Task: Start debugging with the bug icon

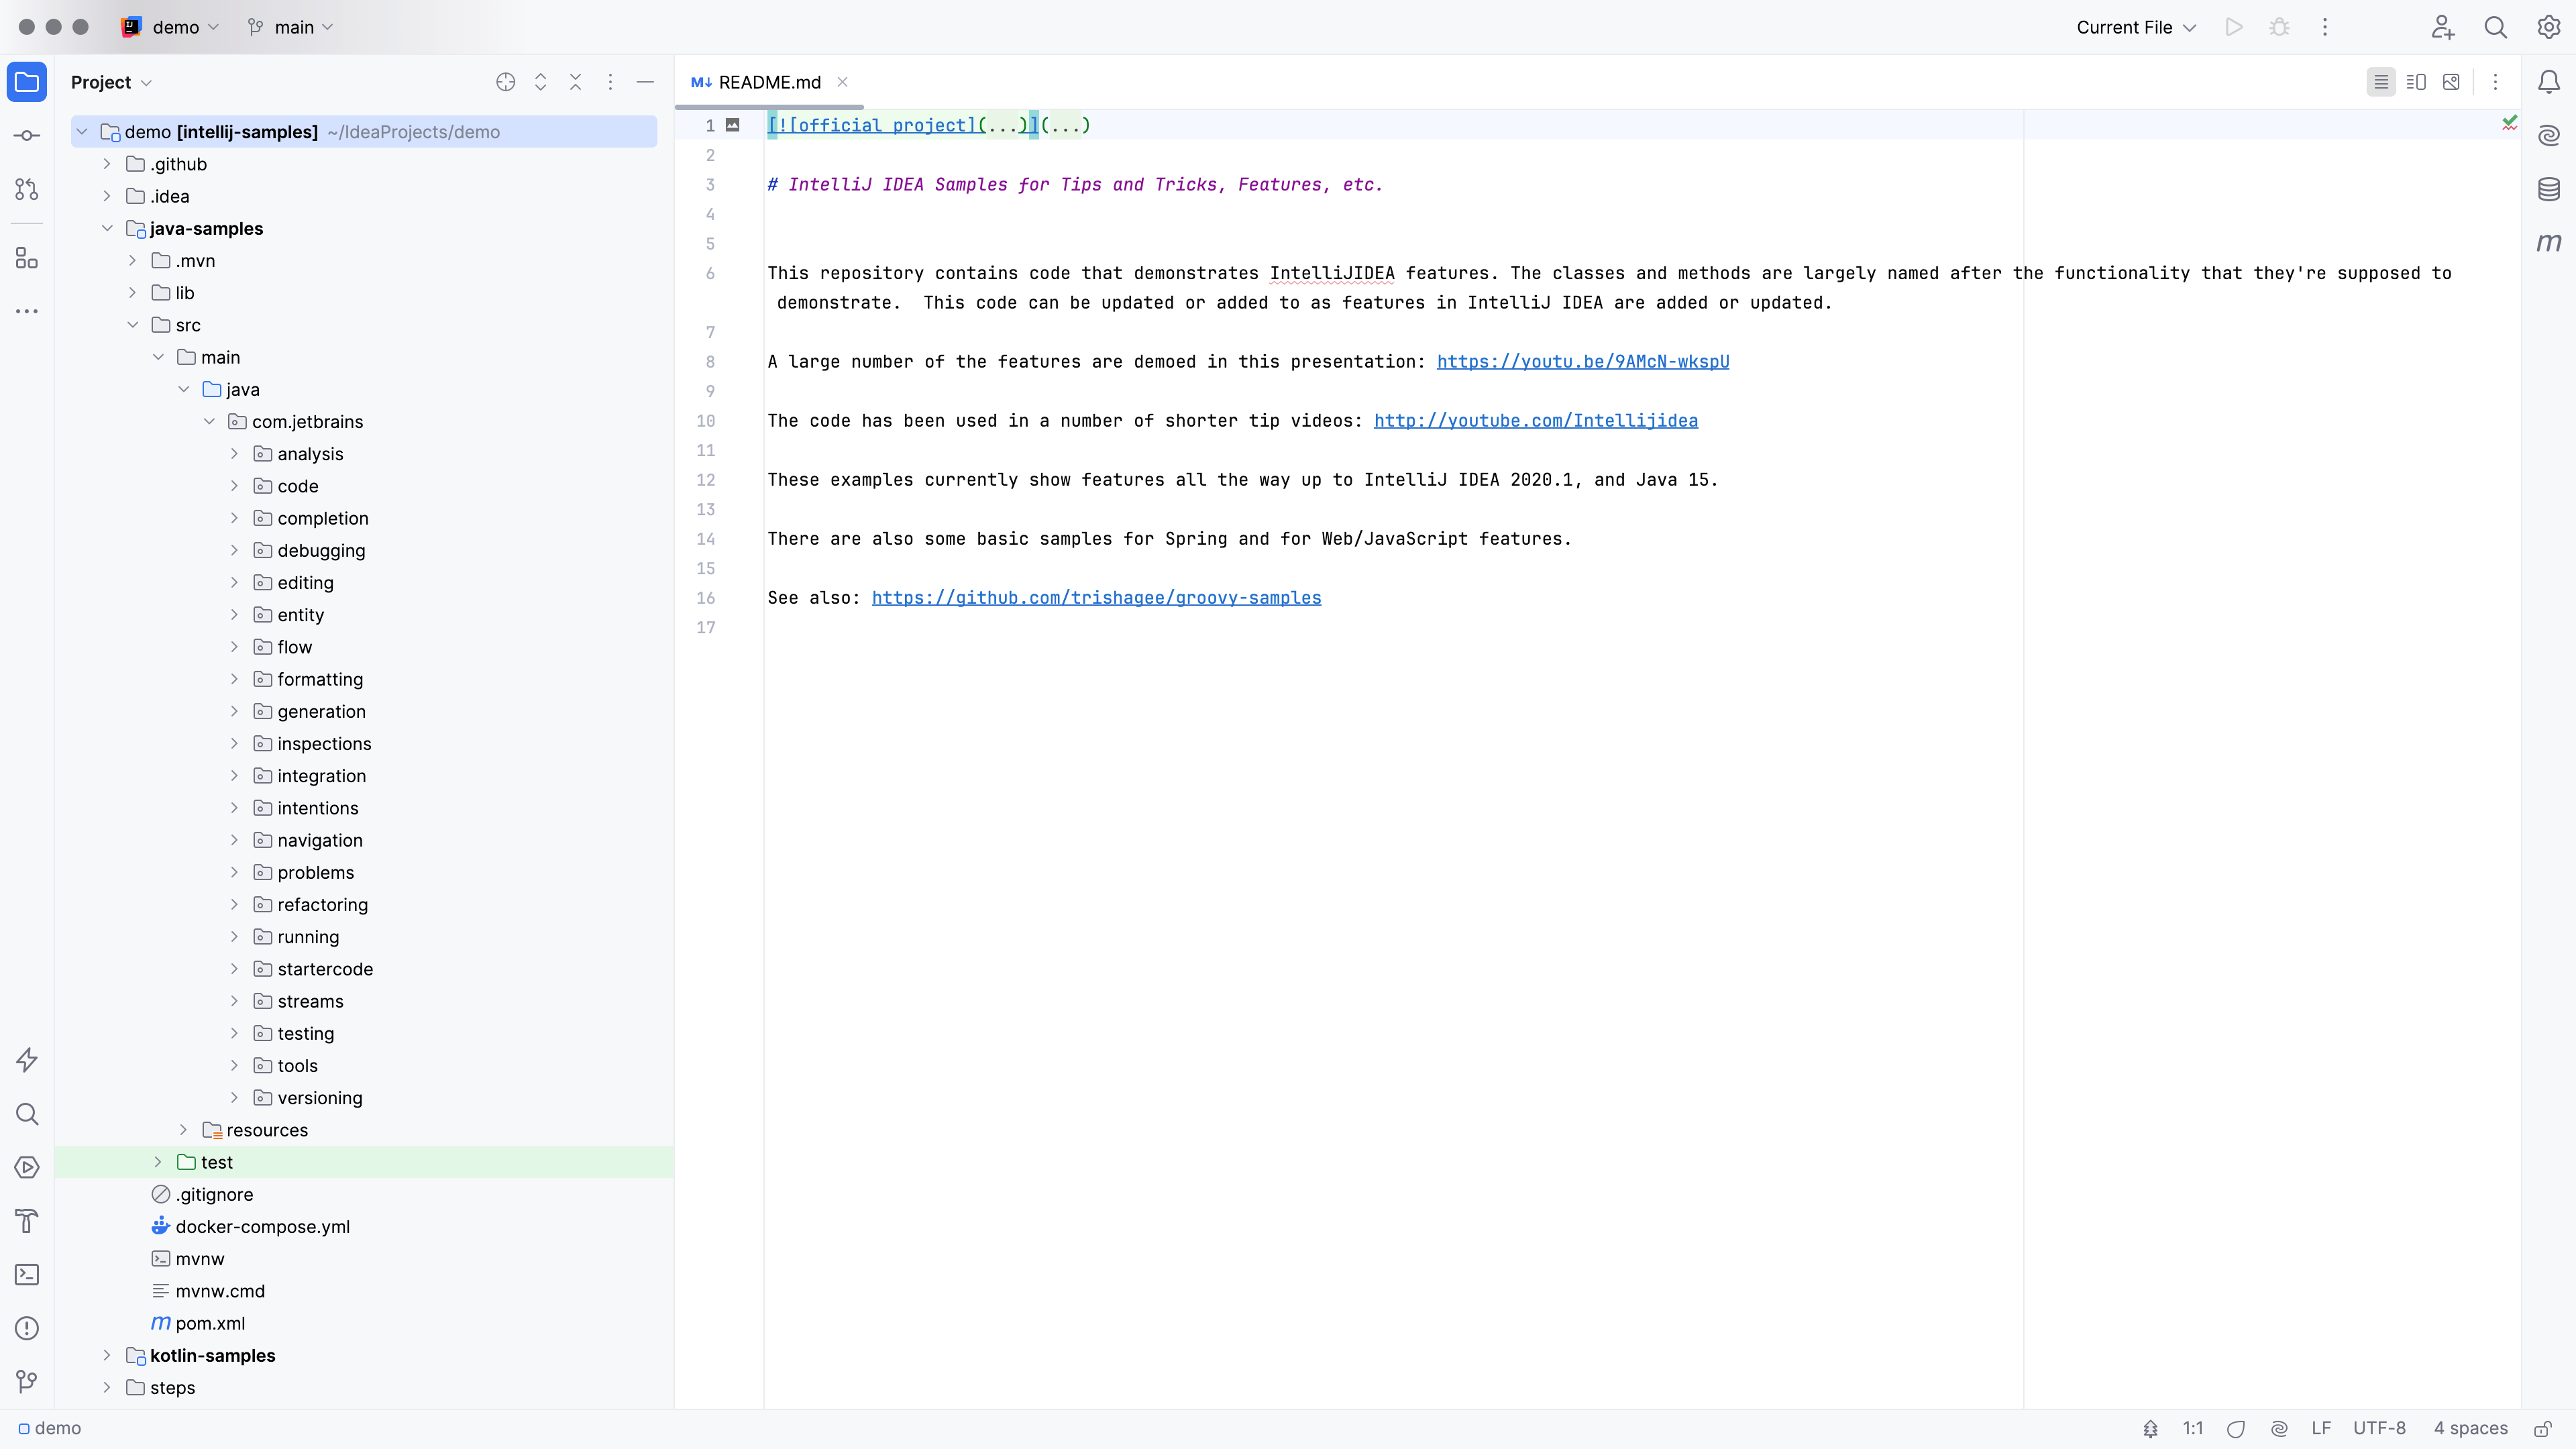Action: point(2279,27)
